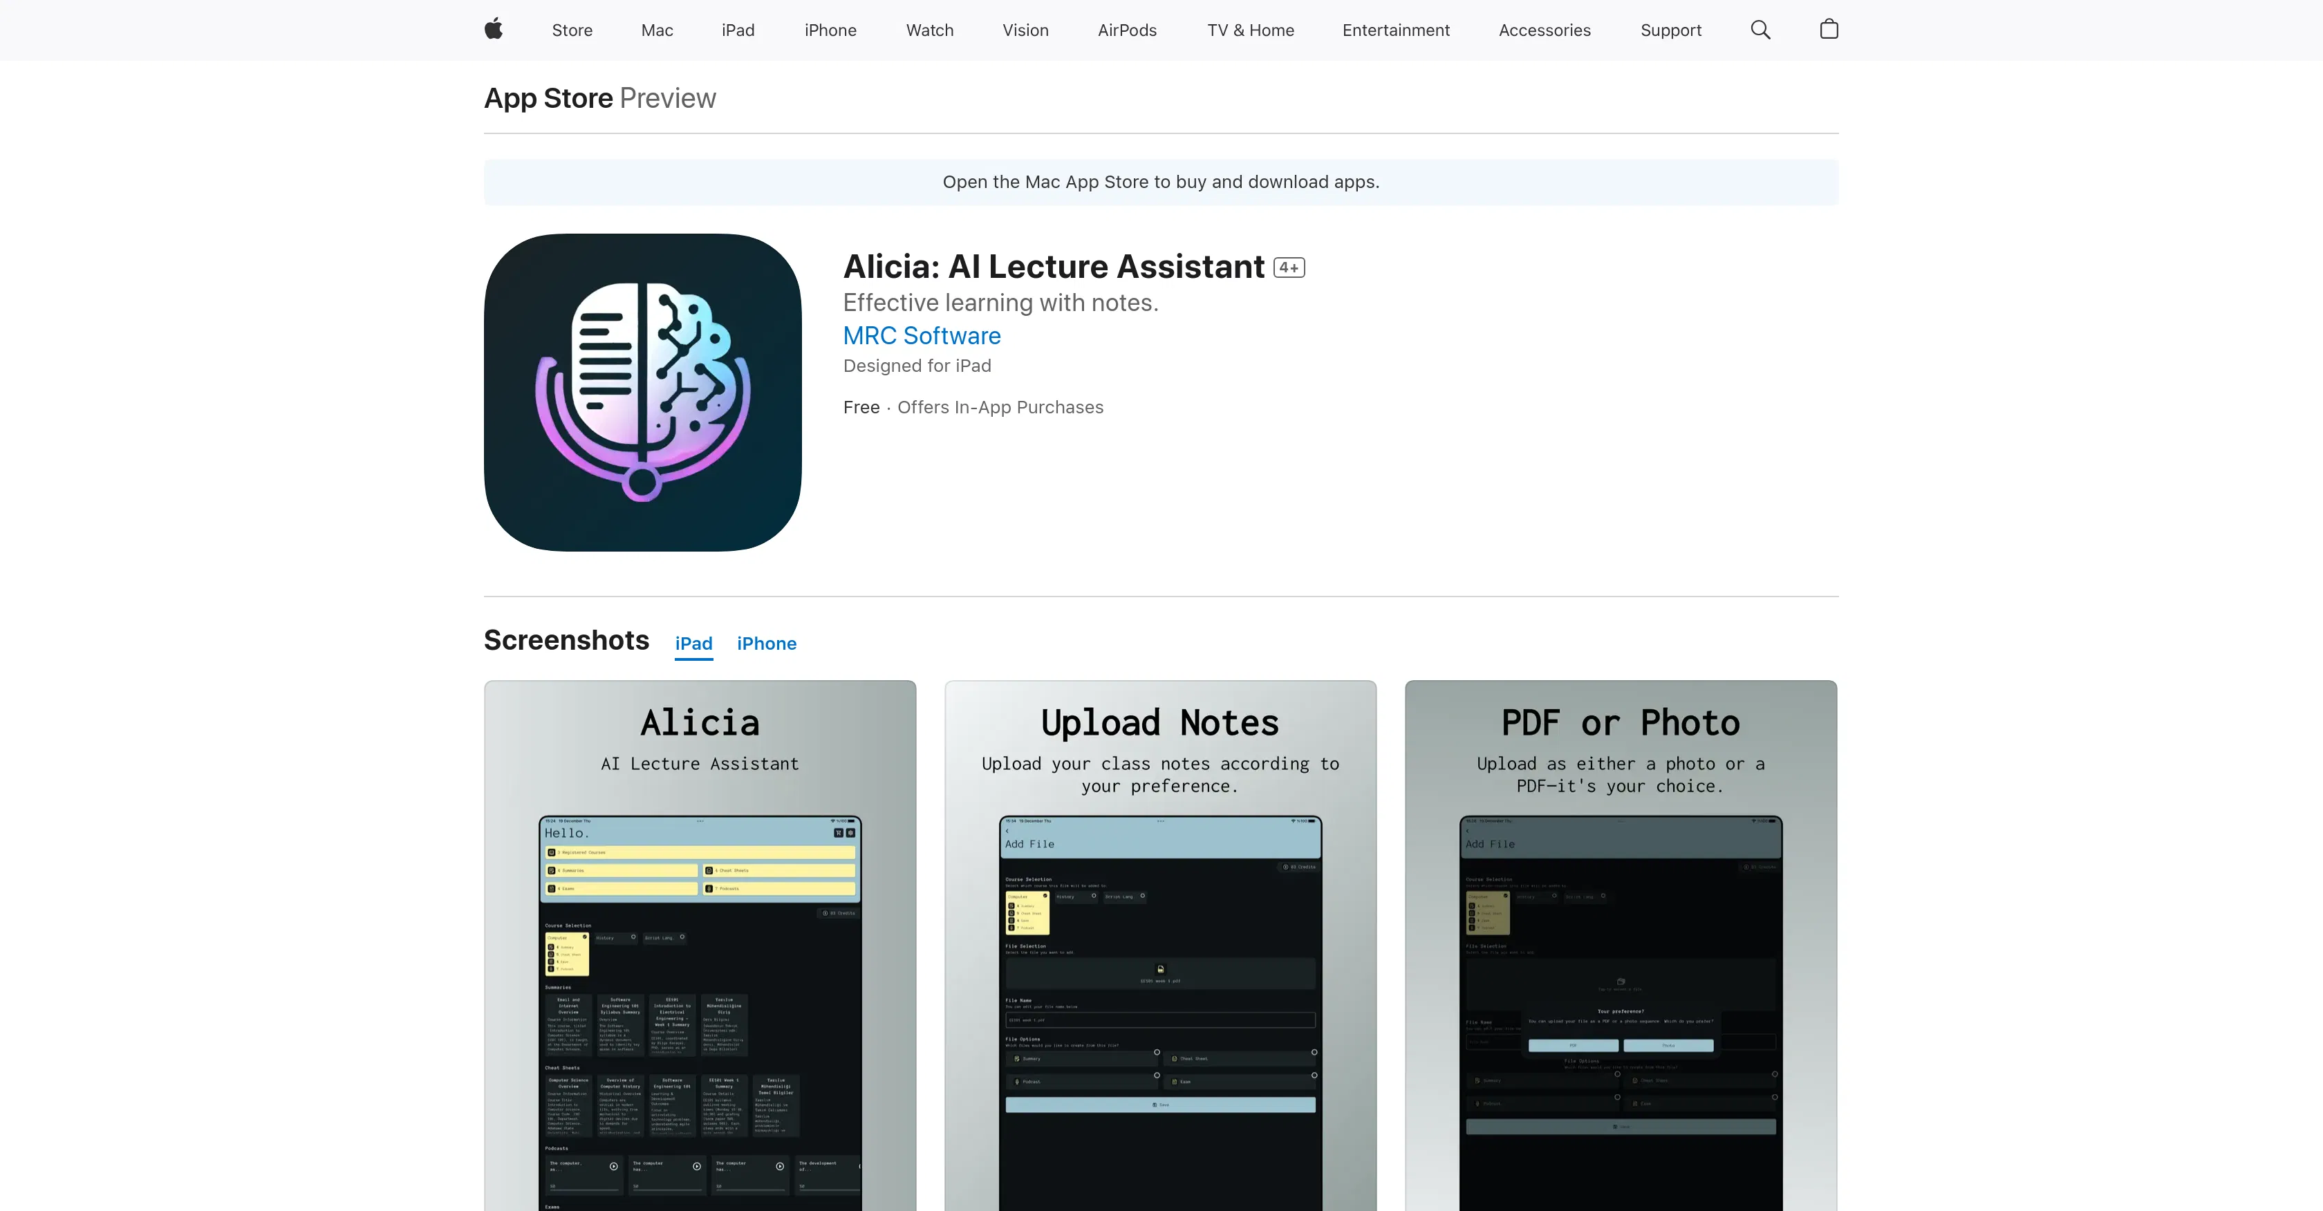Open the Support page
The width and height of the screenshot is (2323, 1211).
pos(1670,30)
